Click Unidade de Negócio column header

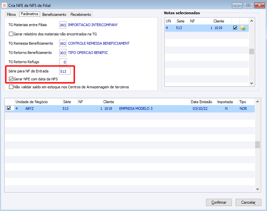(x=38, y=102)
